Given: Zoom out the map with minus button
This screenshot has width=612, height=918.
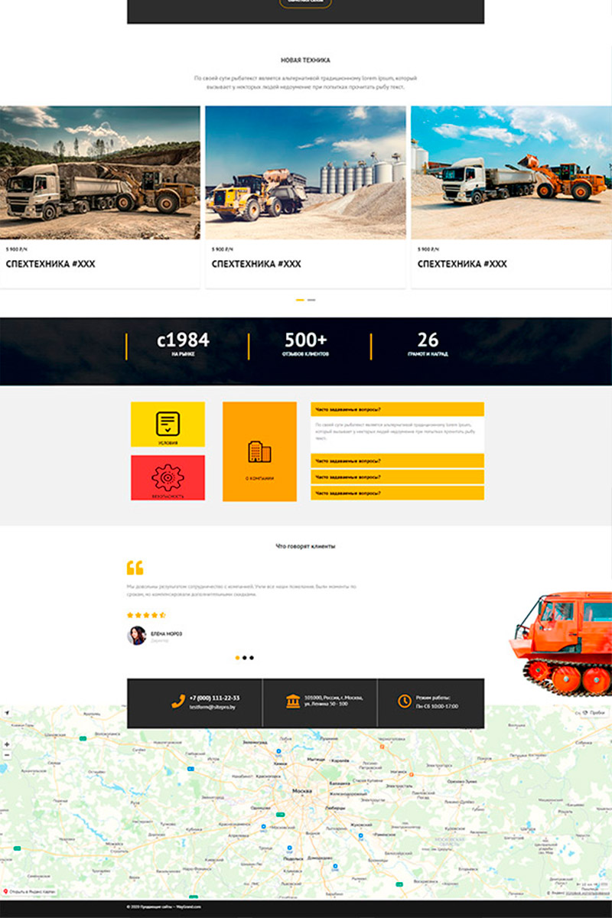Looking at the screenshot, I should 7,755.
